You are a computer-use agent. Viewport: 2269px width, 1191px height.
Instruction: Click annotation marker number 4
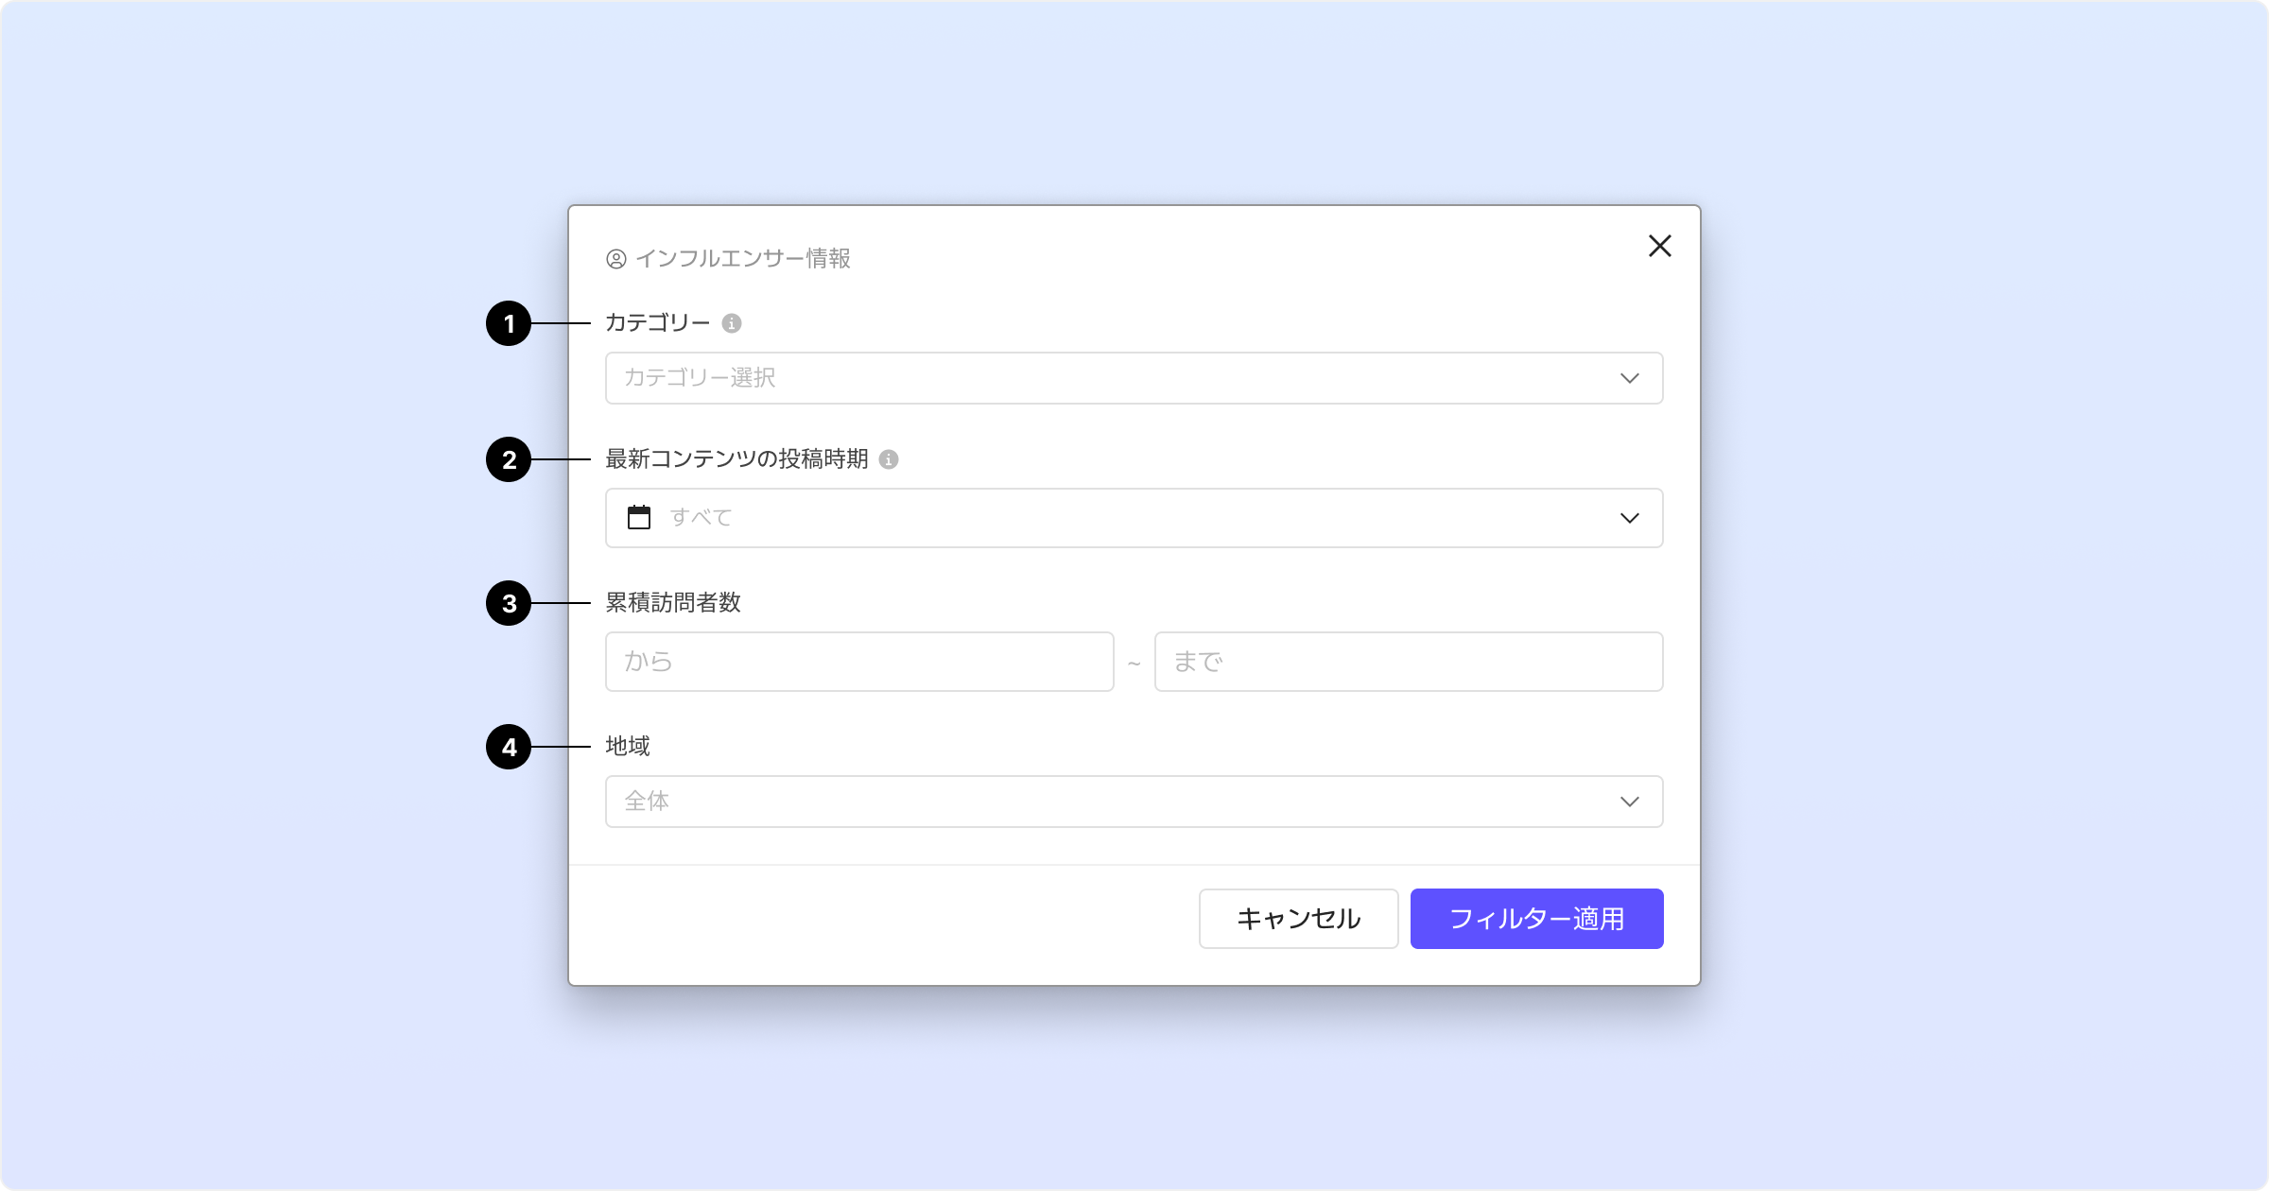pyautogui.click(x=509, y=747)
